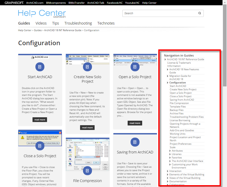Open the Start ArchiCAD document icon
Viewport: 227px width, 187px height.
(40, 67)
